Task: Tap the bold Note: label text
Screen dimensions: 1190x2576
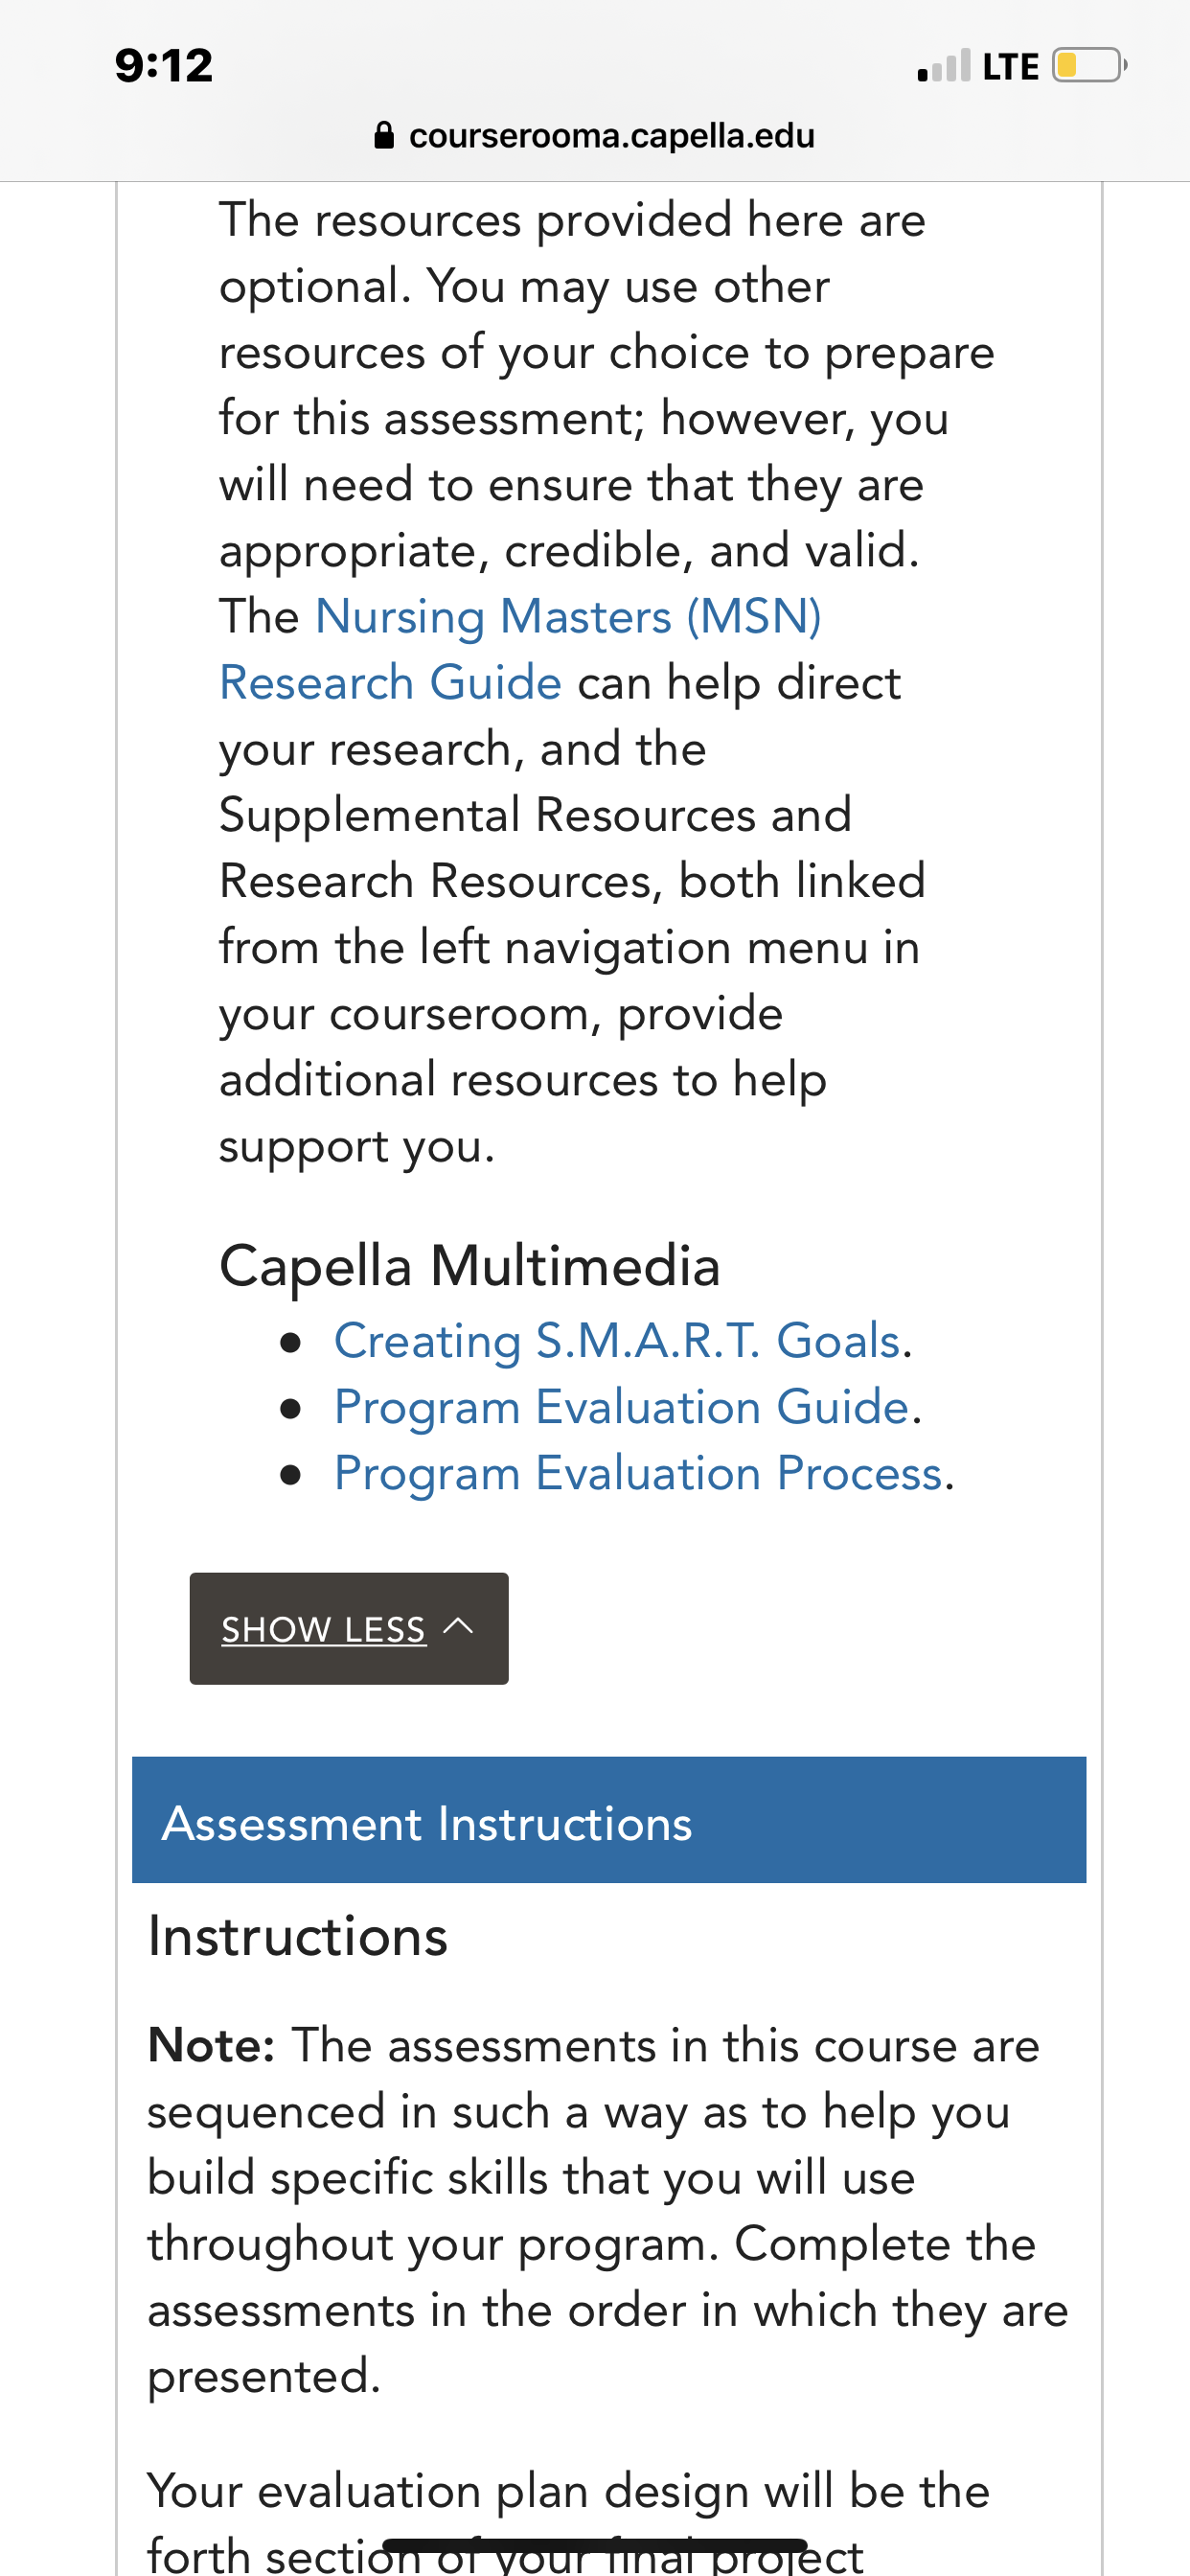Action: (x=211, y=2045)
